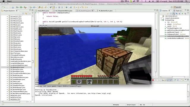Click the Pin Console icon
Screen dimensions: 190x107
175,80
